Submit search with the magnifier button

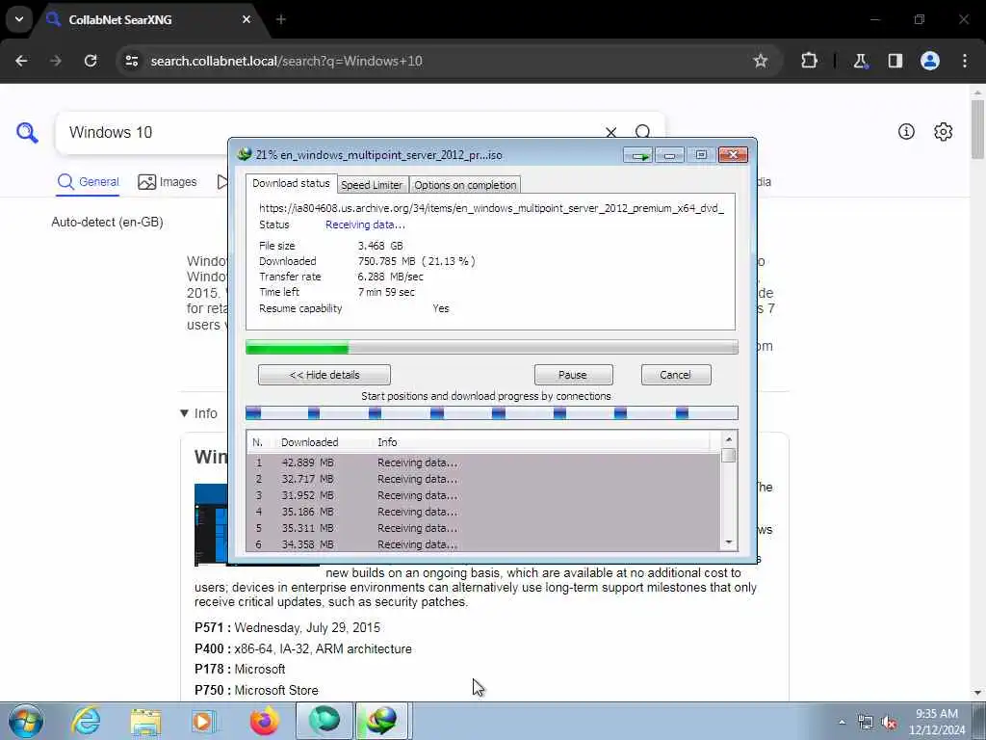click(642, 131)
